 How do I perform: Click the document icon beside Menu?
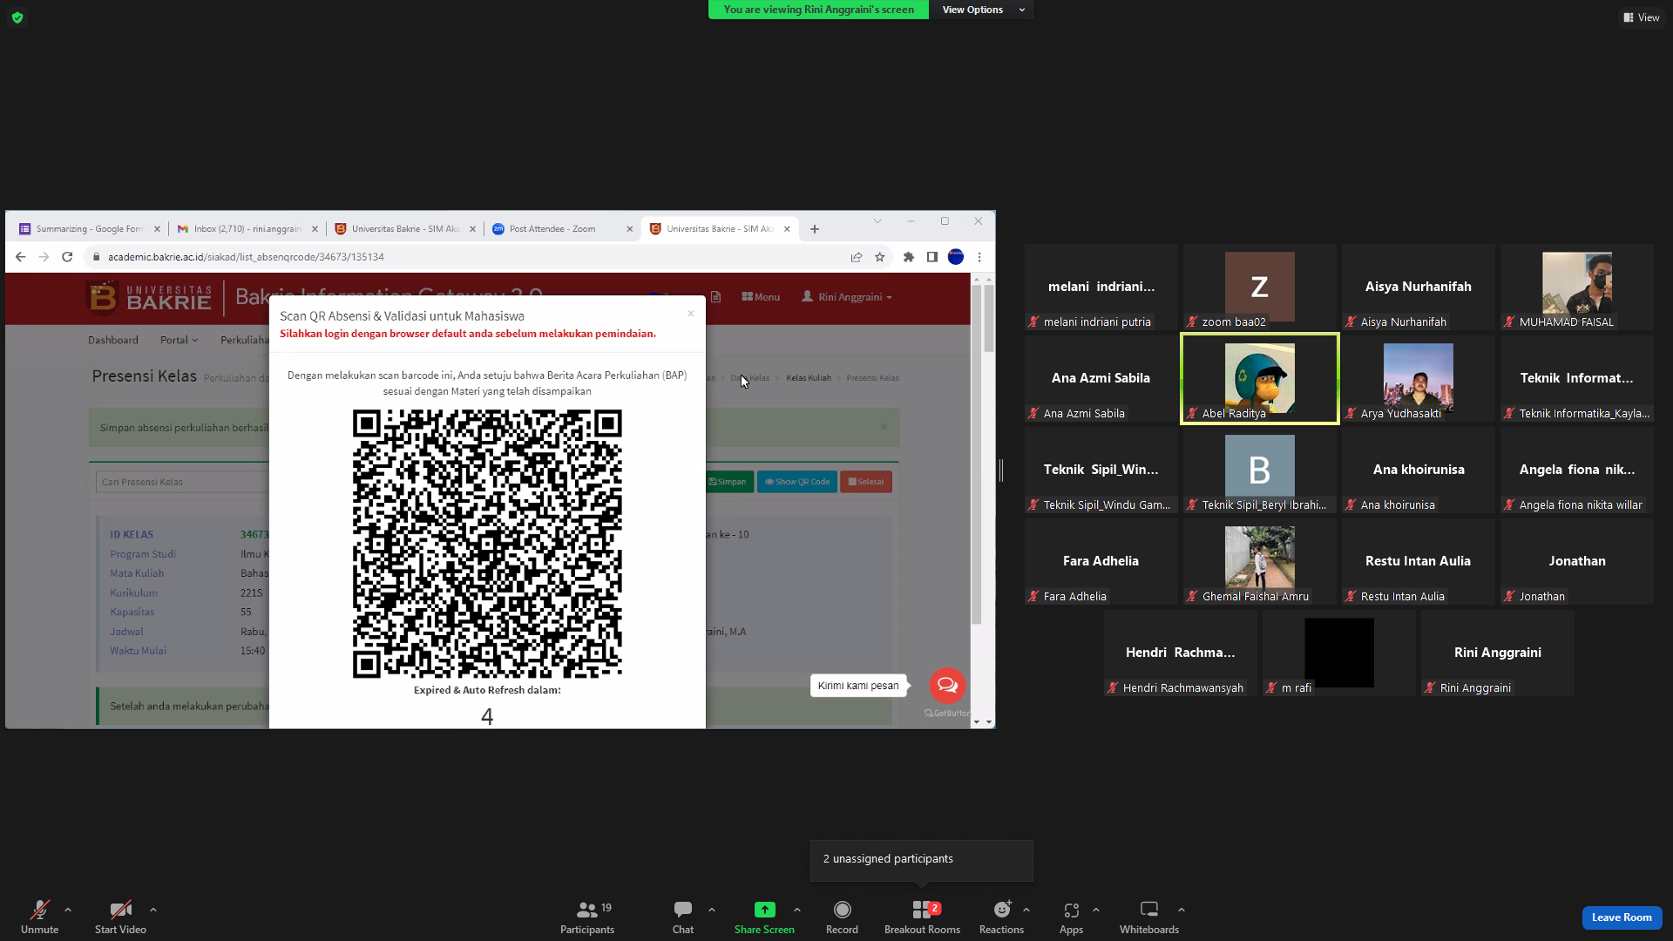pyautogui.click(x=715, y=297)
